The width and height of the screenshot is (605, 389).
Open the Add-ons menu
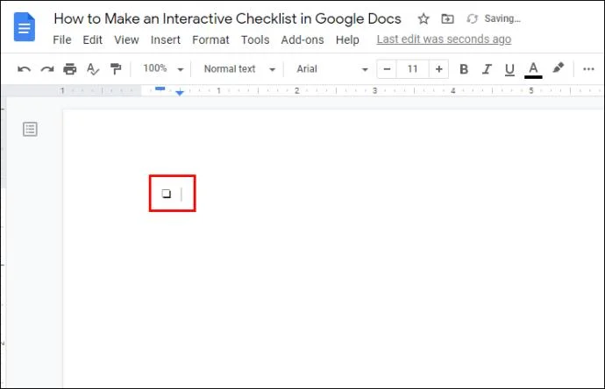coord(302,39)
